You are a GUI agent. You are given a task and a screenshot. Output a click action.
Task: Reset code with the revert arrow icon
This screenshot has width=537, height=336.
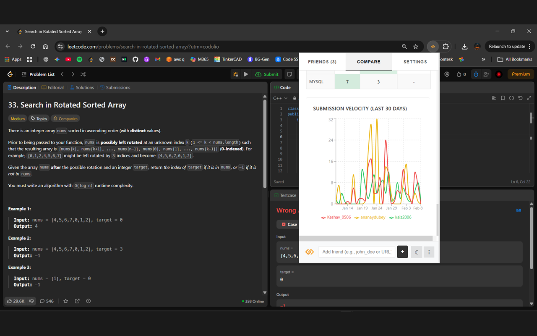click(x=520, y=98)
